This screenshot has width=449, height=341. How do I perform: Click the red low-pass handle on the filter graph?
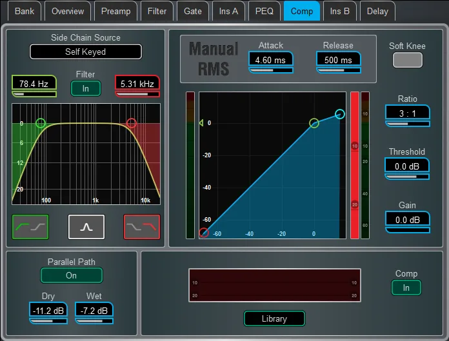132,123
